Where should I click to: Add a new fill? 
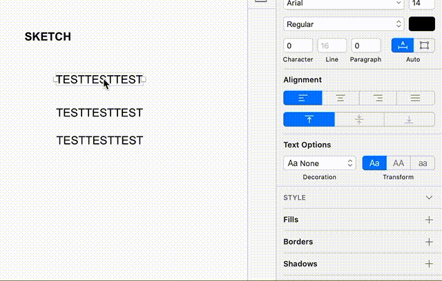(x=429, y=220)
